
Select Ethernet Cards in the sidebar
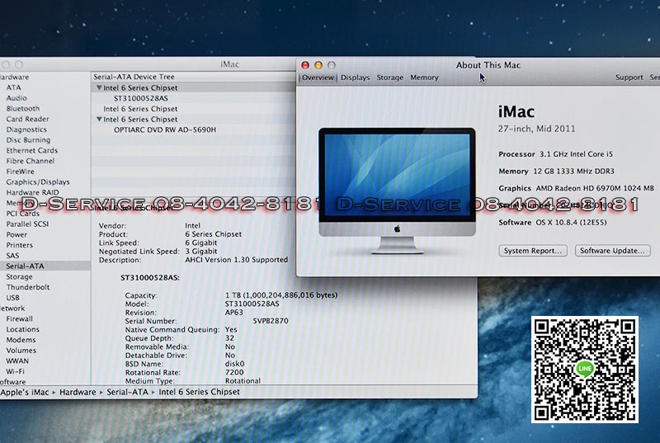[32, 151]
